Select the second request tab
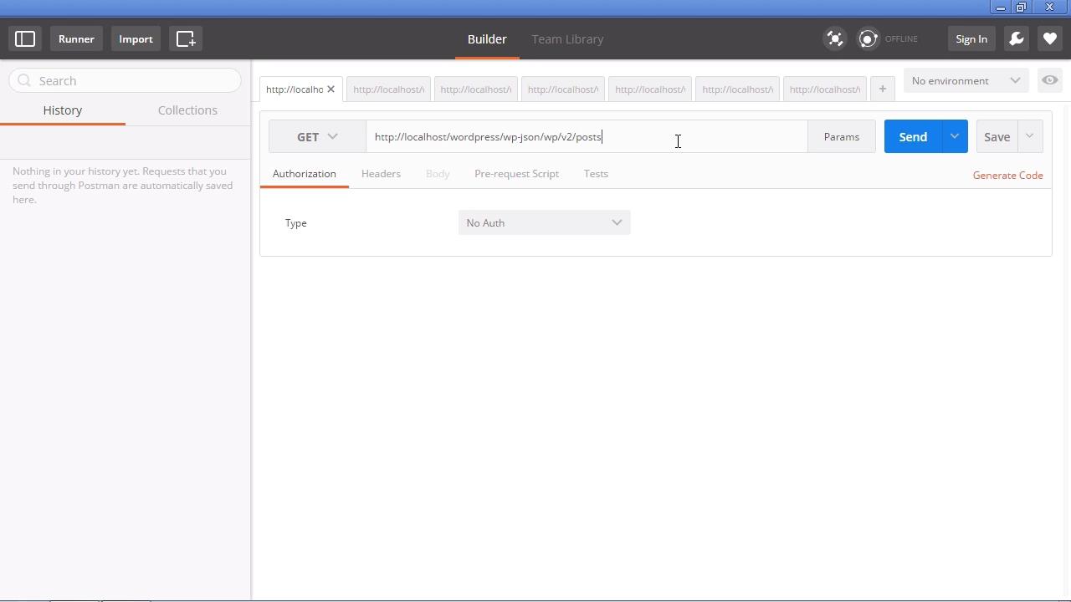This screenshot has height=602, width=1071. 388,89
